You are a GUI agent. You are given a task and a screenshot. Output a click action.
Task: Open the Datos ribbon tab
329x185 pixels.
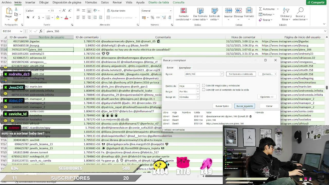(x=105, y=2)
